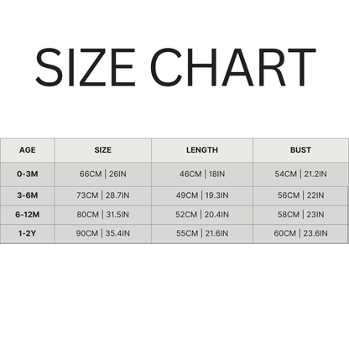
Task: Select the LENGTH column header
Action: click(x=202, y=150)
